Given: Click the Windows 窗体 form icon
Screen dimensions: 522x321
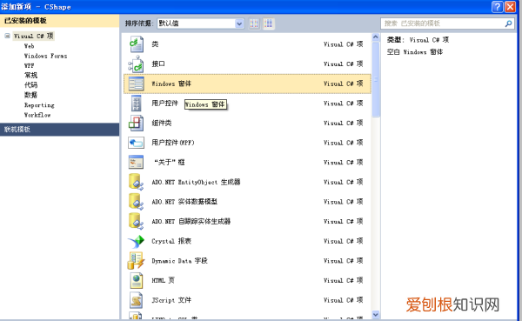Looking at the screenshot, I should [x=137, y=84].
